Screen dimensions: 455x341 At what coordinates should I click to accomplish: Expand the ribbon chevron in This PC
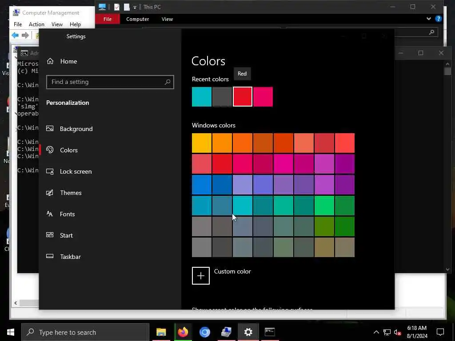tap(429, 19)
